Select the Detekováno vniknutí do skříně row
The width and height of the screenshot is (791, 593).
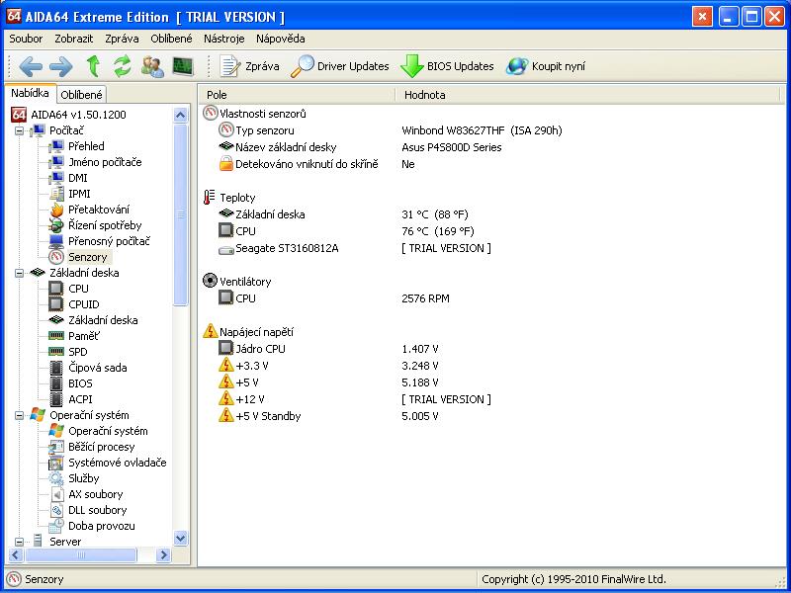point(316,164)
